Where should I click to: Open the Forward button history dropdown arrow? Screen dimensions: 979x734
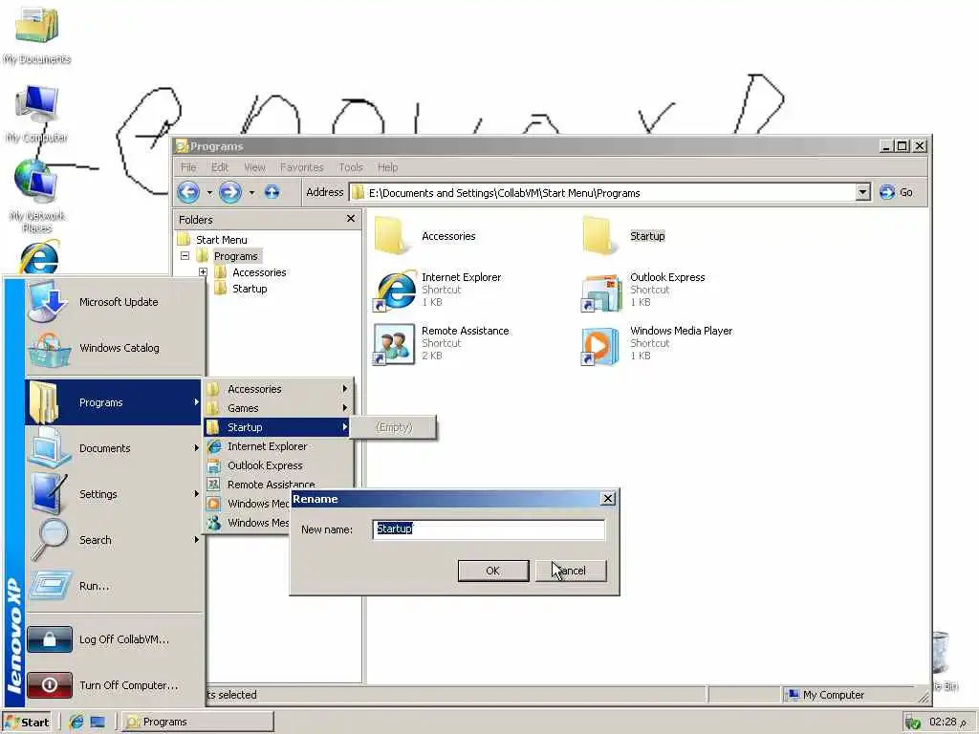click(251, 192)
